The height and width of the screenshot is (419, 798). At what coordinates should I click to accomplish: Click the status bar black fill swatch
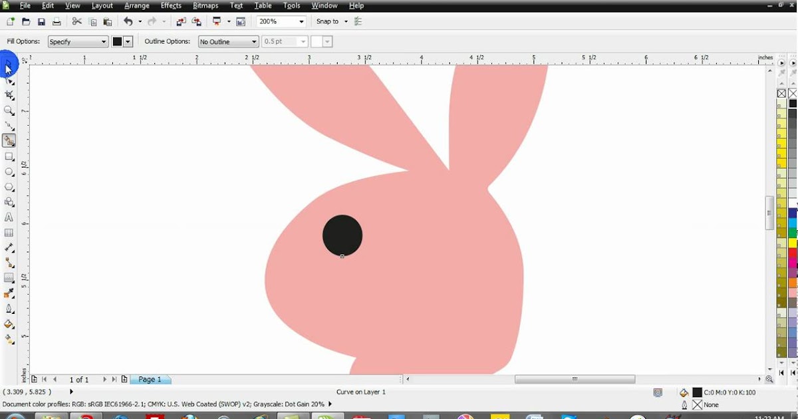pos(697,393)
